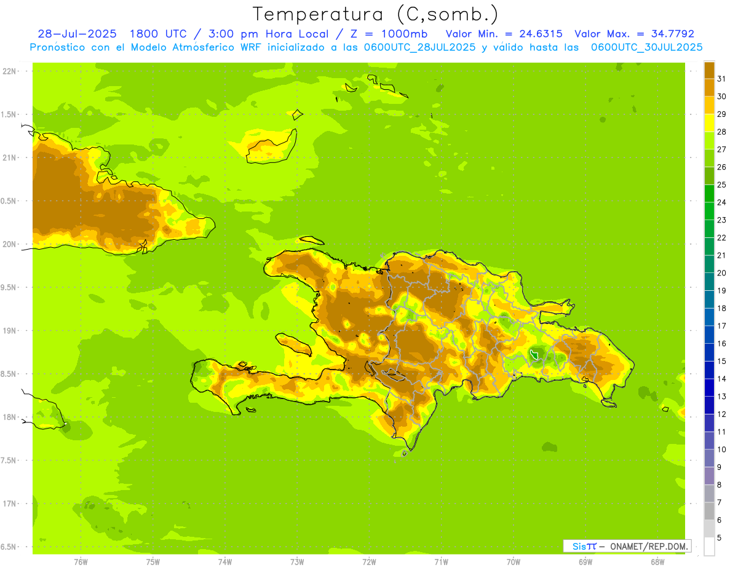Click 'Valor Max. = 34.7792' value
738x570 pixels.
[x=635, y=34]
